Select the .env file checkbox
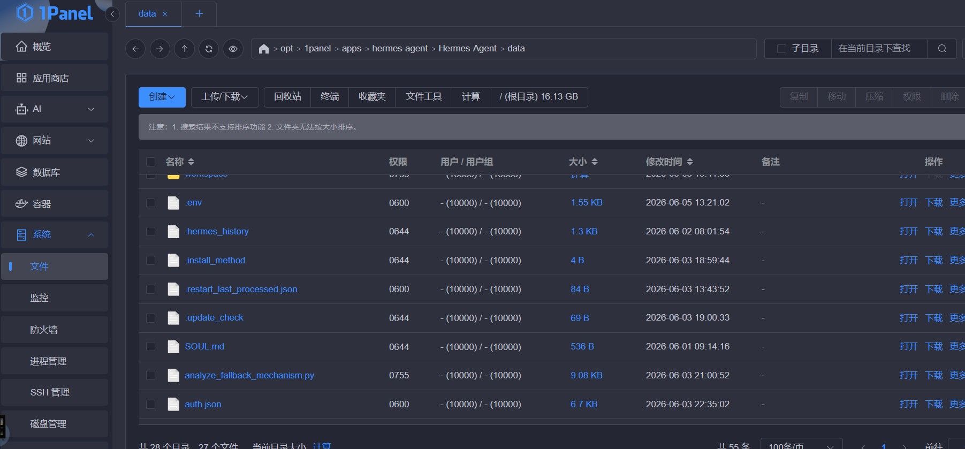Viewport: 965px width, 449px height. (151, 203)
